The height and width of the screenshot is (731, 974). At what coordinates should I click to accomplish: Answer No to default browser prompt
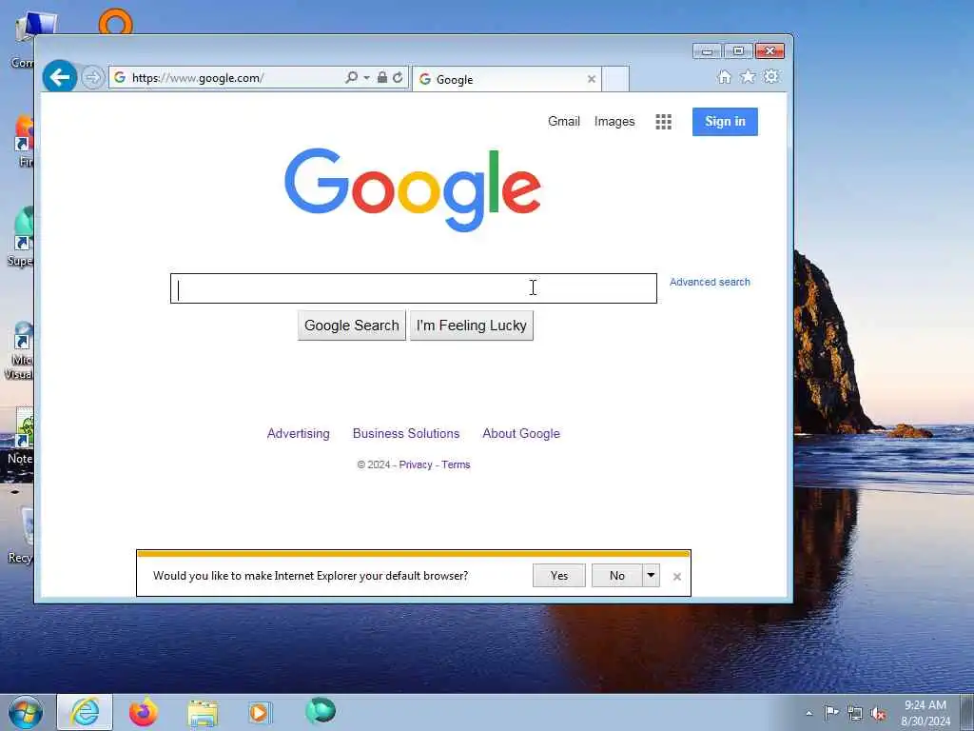click(616, 576)
